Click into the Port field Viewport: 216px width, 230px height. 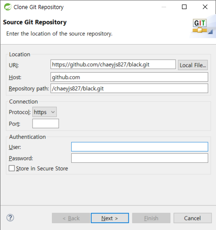click(45, 124)
